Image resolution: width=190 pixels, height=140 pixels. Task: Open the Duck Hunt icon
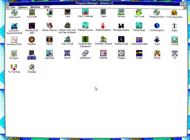click(32, 12)
